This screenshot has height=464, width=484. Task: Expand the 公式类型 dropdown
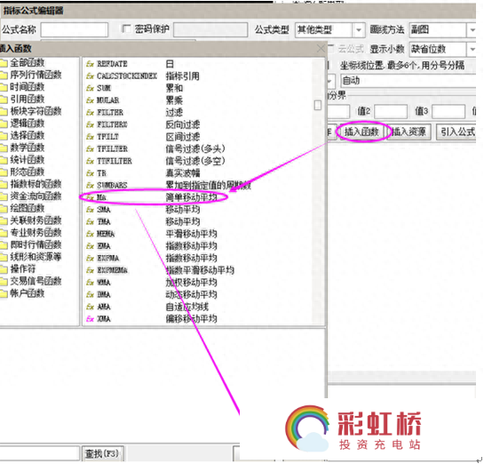[x=359, y=30]
